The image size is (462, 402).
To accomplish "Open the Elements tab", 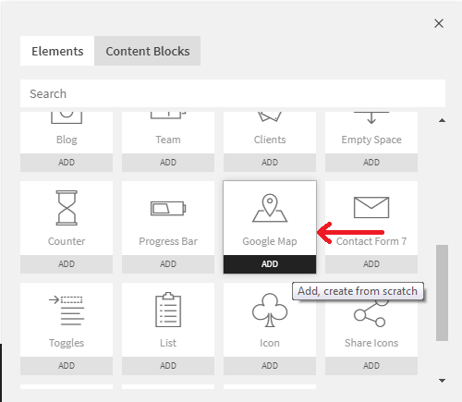I will click(57, 51).
